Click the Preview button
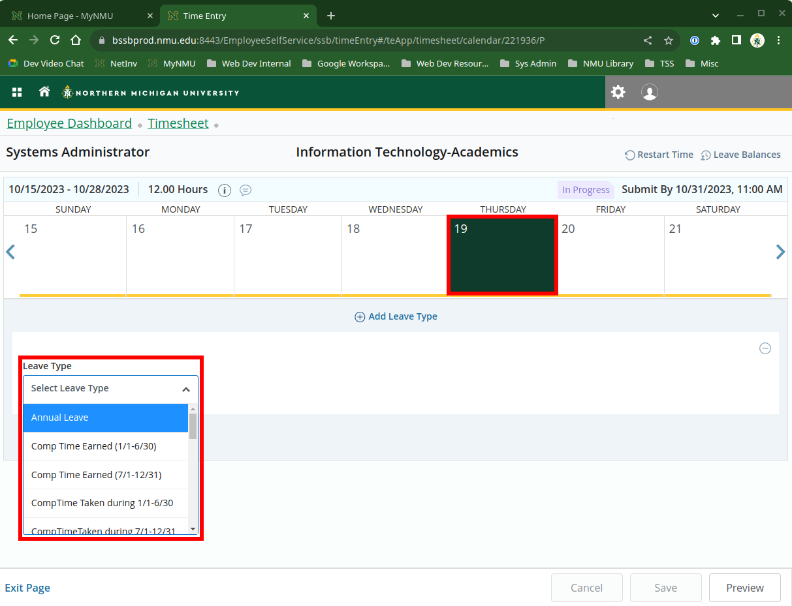This screenshot has height=606, width=792. click(x=744, y=588)
